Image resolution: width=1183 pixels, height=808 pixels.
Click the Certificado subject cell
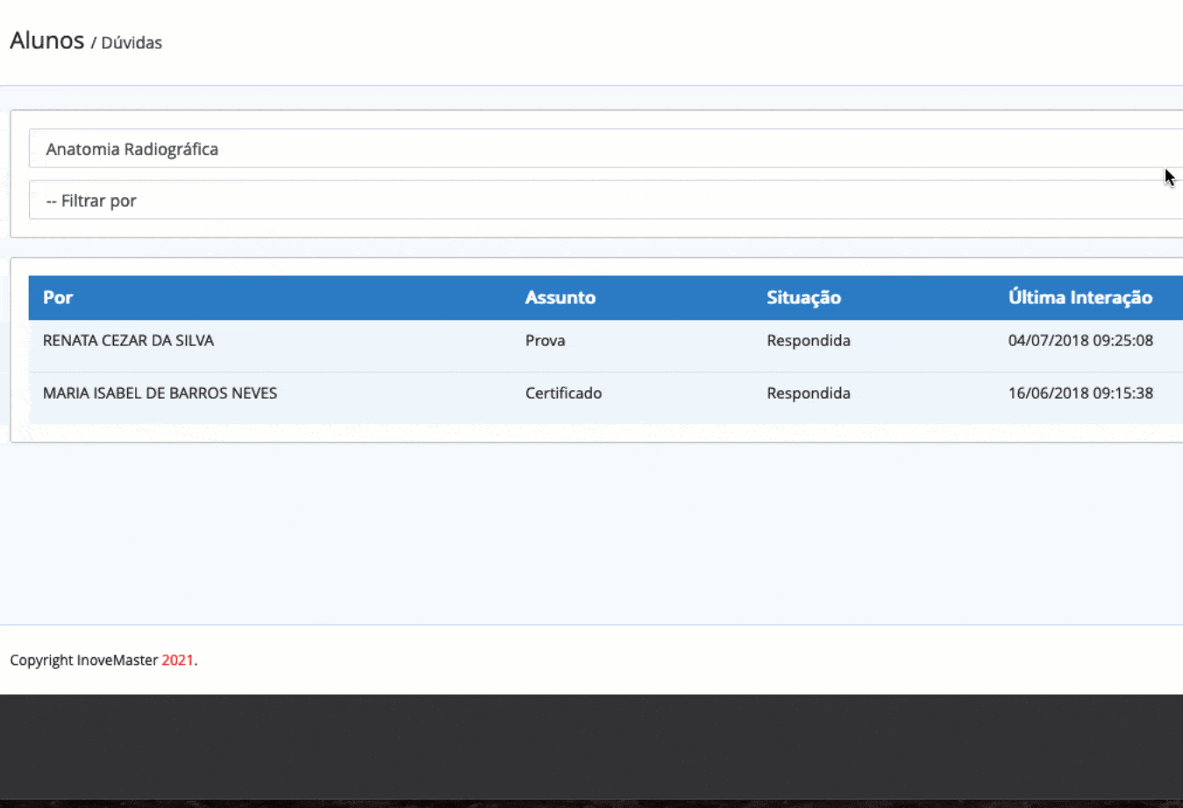point(563,393)
